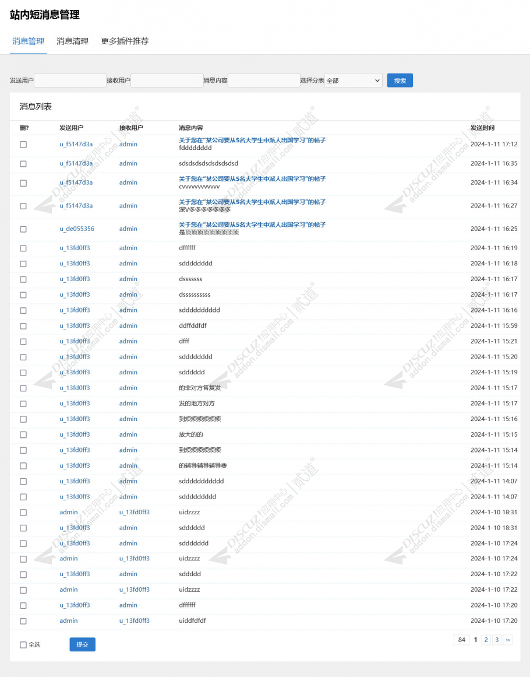
Task: Switch to the 消息管理 tab
Action: tap(28, 41)
